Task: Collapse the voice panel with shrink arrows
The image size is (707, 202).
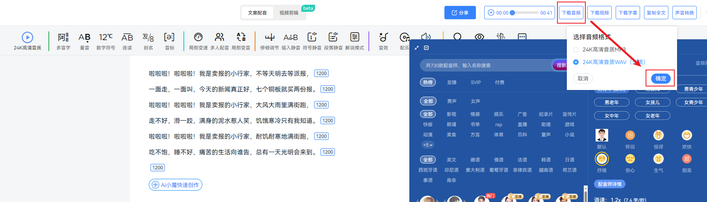Action: point(417,48)
